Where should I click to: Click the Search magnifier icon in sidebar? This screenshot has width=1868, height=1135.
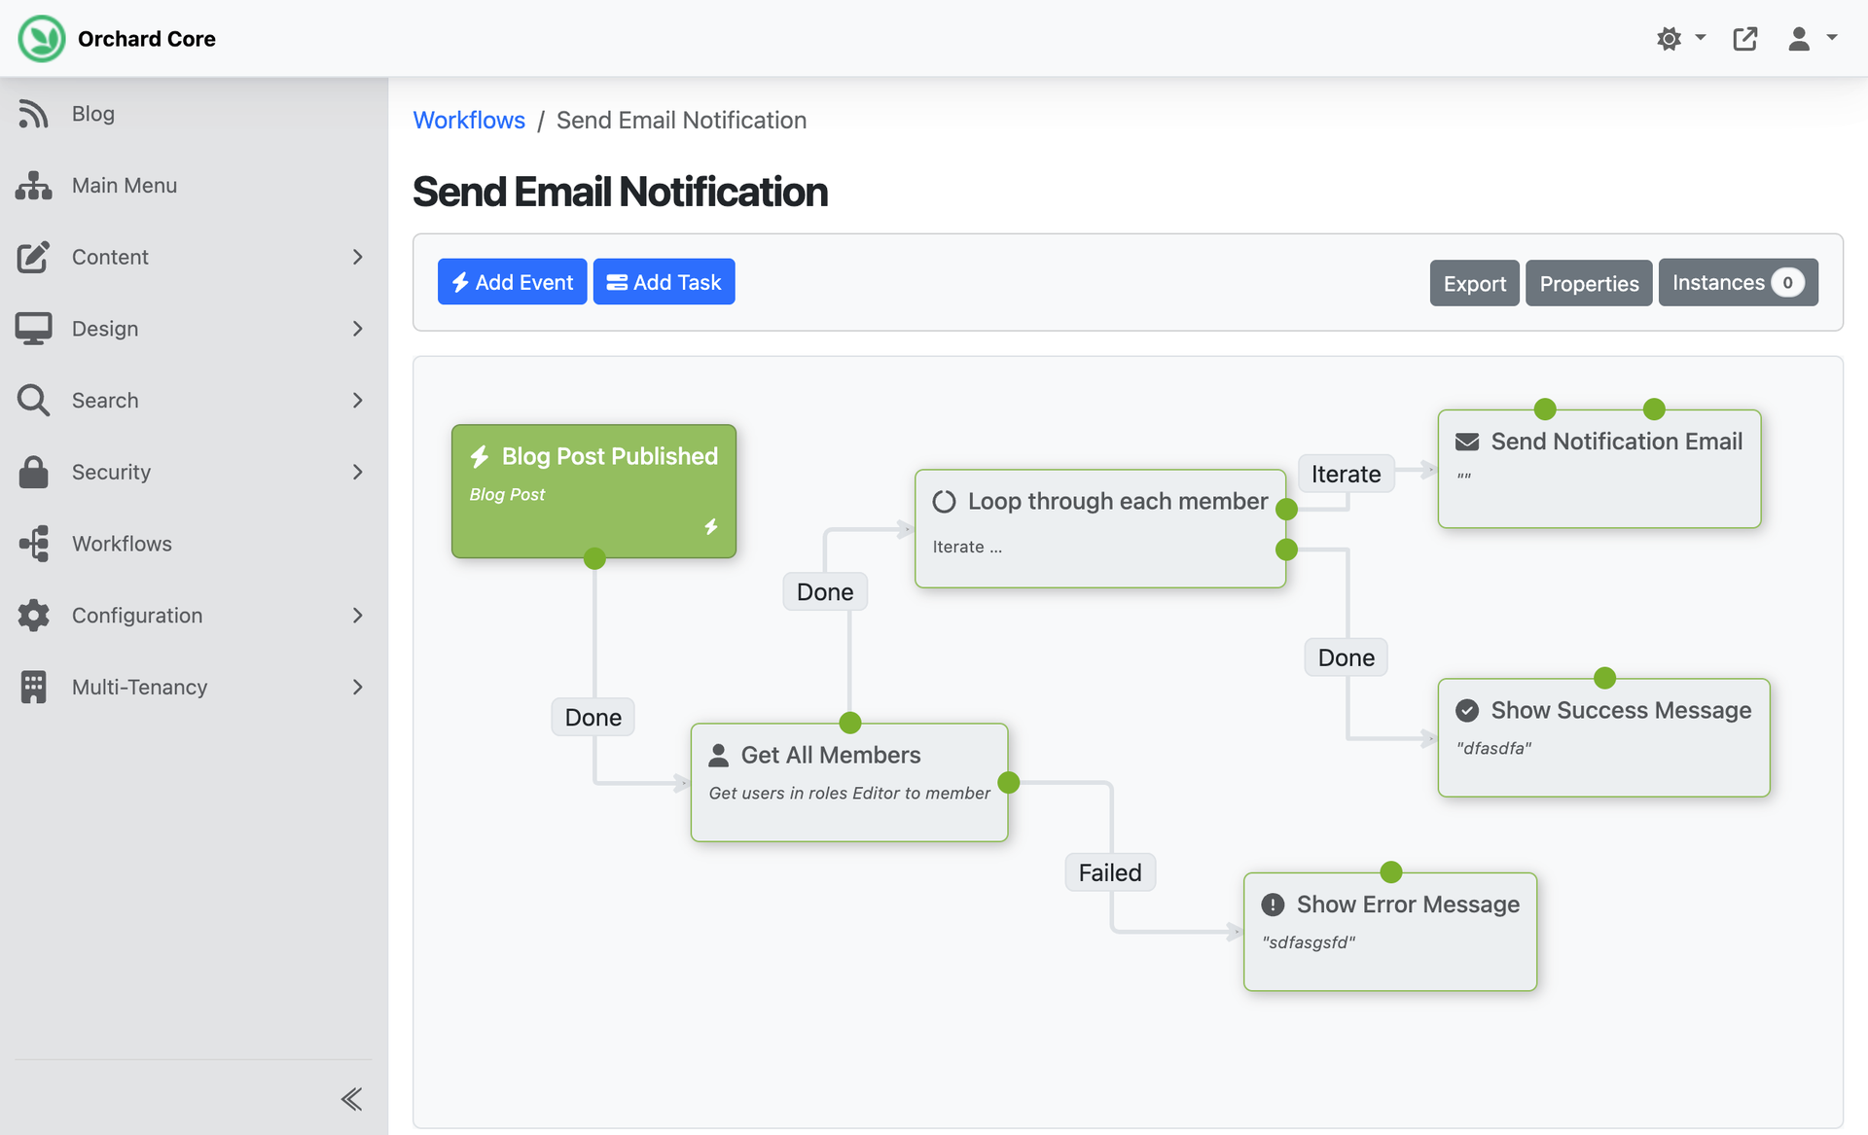[34, 400]
